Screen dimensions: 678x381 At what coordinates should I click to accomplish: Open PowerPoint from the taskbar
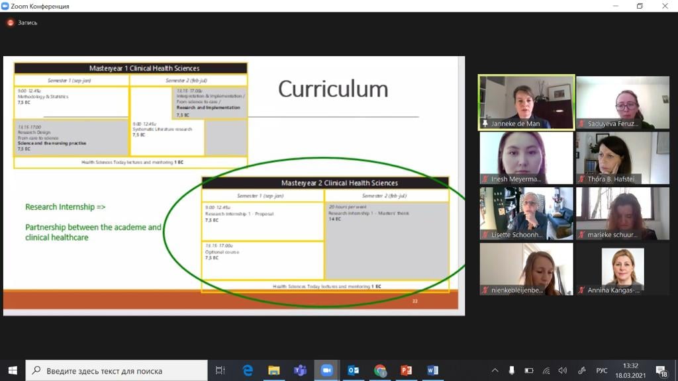(x=406, y=370)
